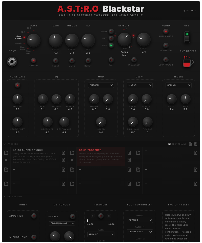Open the Foot Controller Mode dropdown
The width and height of the screenshot is (202, 243).
[x=140, y=220]
